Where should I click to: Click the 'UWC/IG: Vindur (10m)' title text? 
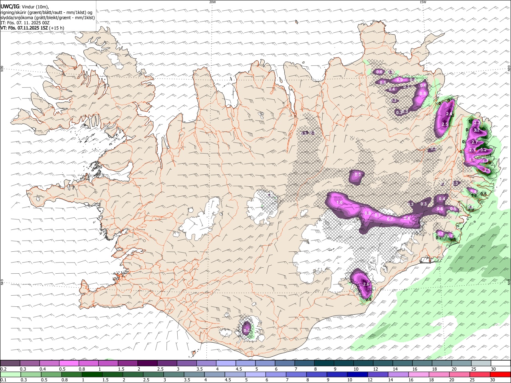pyautogui.click(x=25, y=7)
